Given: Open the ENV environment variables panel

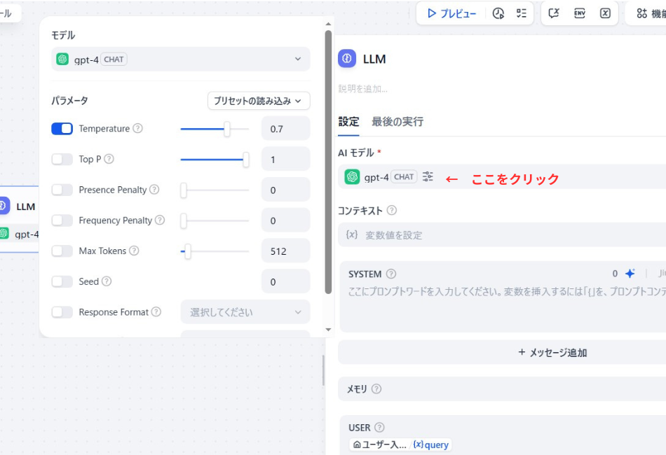Looking at the screenshot, I should (x=580, y=13).
